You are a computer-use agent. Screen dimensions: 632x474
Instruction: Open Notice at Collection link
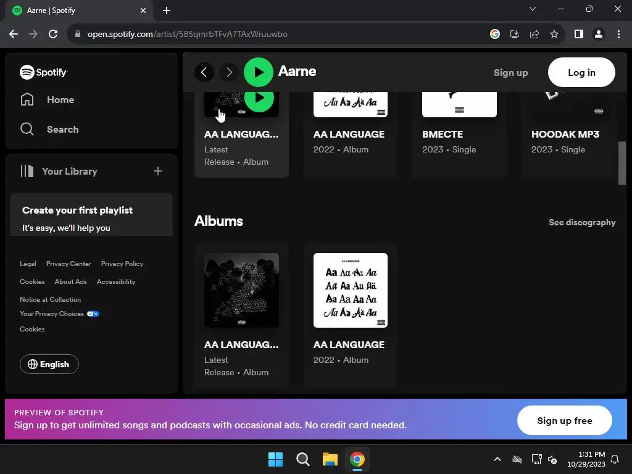(x=51, y=299)
